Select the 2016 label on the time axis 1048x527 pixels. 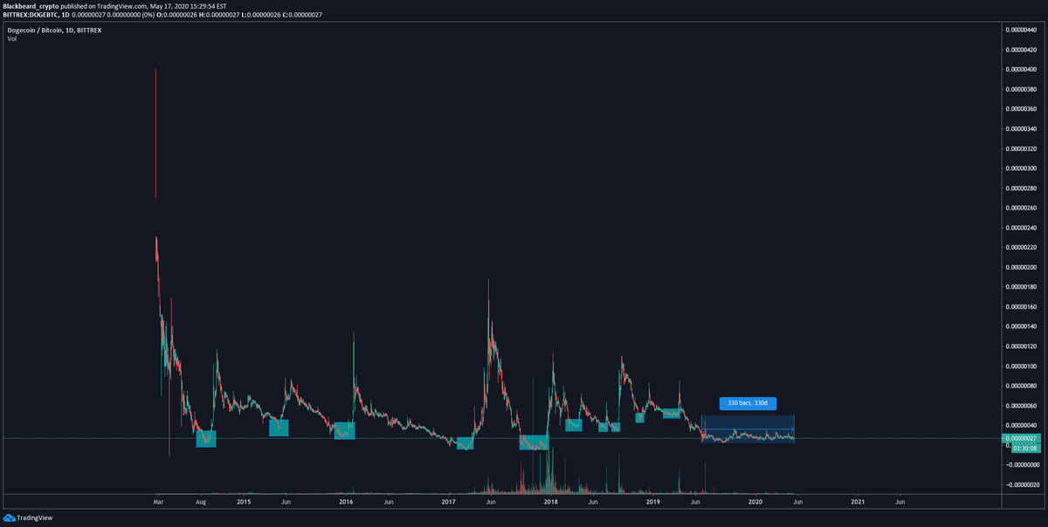coord(346,503)
